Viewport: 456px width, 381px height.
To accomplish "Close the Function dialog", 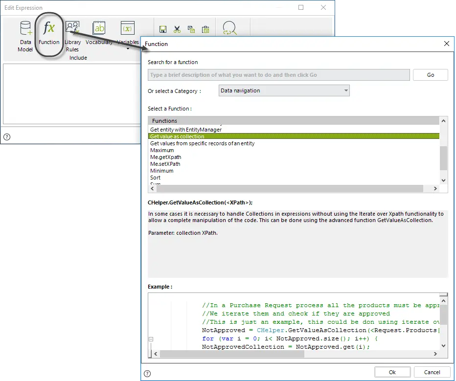I will coord(447,44).
